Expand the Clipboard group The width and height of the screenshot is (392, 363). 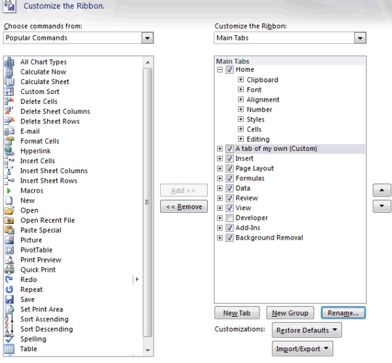[x=240, y=80]
